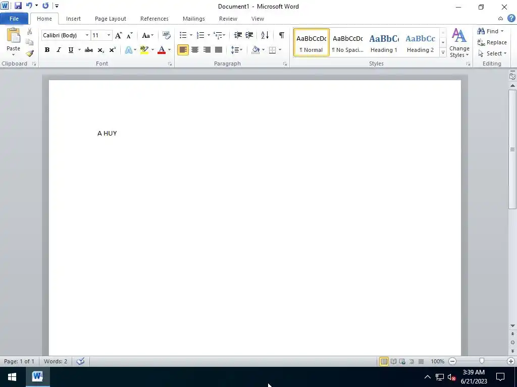The width and height of the screenshot is (517, 387).
Task: Open line spacing dropdown
Action: (236, 50)
